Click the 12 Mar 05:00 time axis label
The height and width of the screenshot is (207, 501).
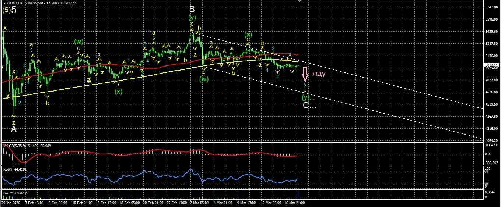coord(271,203)
